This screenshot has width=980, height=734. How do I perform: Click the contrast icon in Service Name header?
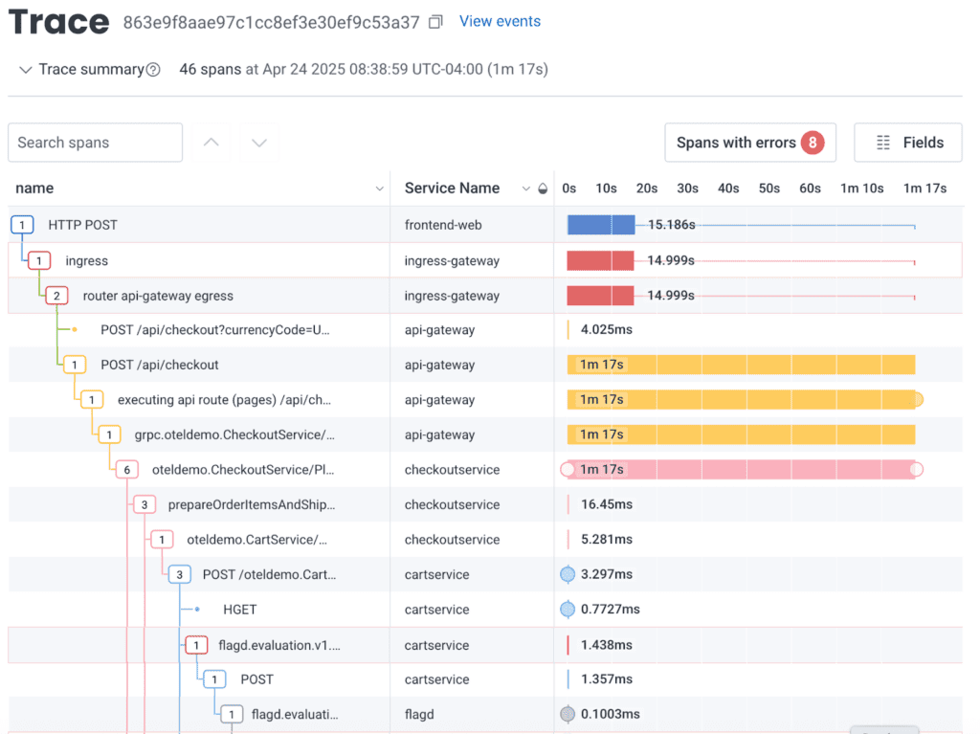pos(543,189)
